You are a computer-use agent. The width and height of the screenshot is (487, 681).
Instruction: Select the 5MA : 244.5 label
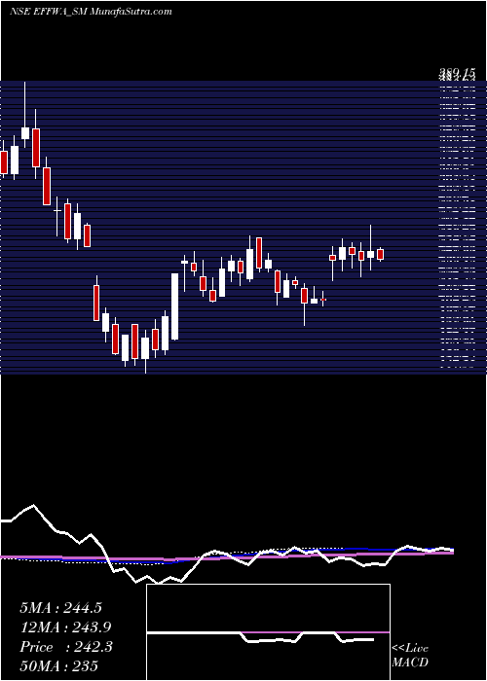pos(60,608)
